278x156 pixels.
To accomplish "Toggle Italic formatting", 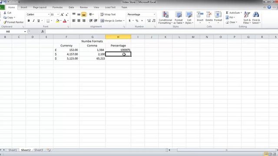I will tap(33, 21).
